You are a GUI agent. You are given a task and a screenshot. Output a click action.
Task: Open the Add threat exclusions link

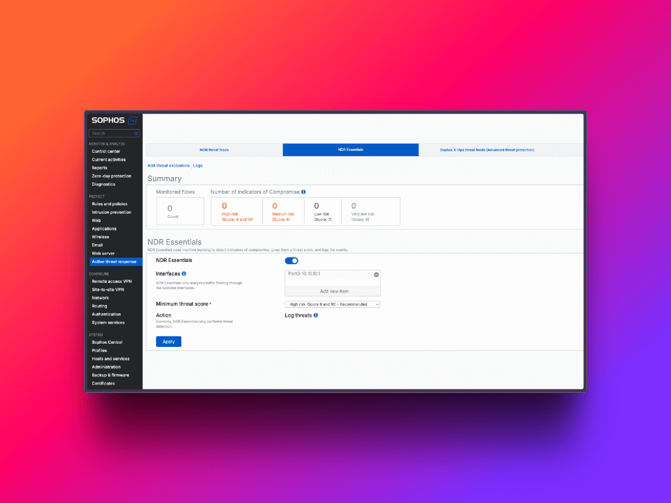(x=168, y=166)
